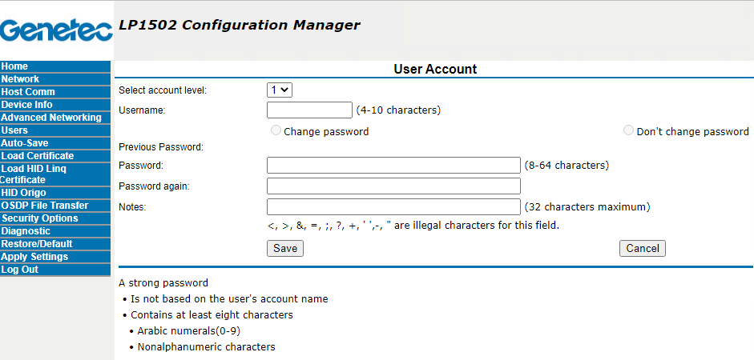Click the Password again input field

(x=394, y=186)
